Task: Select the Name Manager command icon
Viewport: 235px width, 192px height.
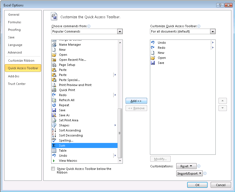Action: click(54, 45)
